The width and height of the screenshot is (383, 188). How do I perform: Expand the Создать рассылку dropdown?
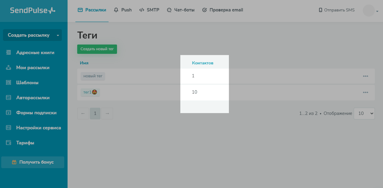(58, 35)
